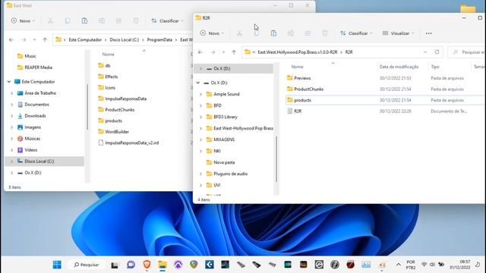Expand the Ample Sound folder tree node
Viewport: 486px width, 273px height.
200,94
